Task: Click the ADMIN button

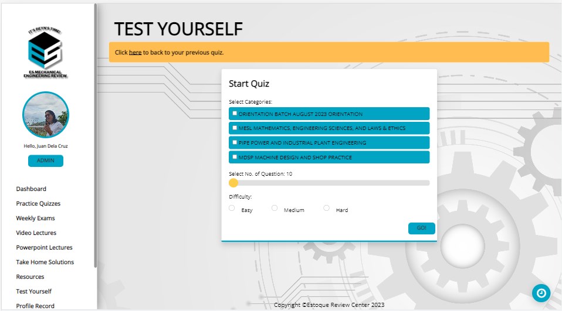Action: [x=46, y=160]
